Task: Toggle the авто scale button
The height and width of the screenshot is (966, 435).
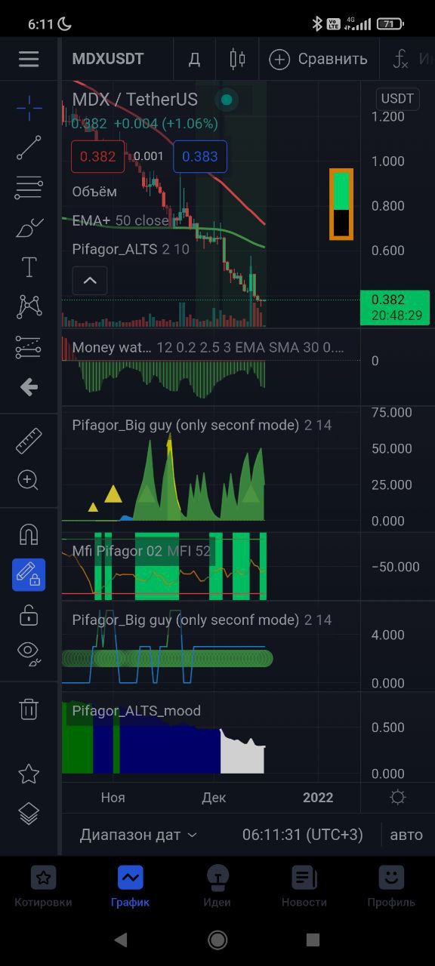Action: (406, 835)
